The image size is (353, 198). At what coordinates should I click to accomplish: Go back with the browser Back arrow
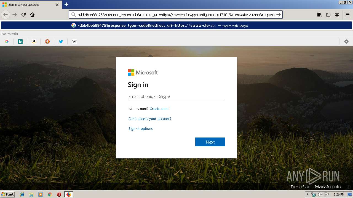pyautogui.click(x=6, y=15)
